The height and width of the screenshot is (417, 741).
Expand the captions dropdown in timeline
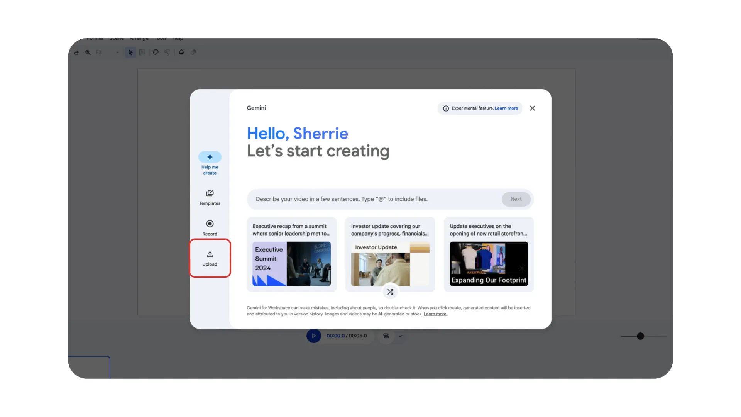(400, 336)
